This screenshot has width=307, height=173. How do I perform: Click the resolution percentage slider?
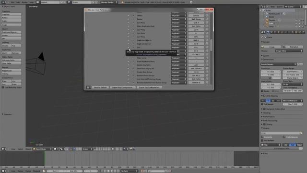[x=271, y=78]
